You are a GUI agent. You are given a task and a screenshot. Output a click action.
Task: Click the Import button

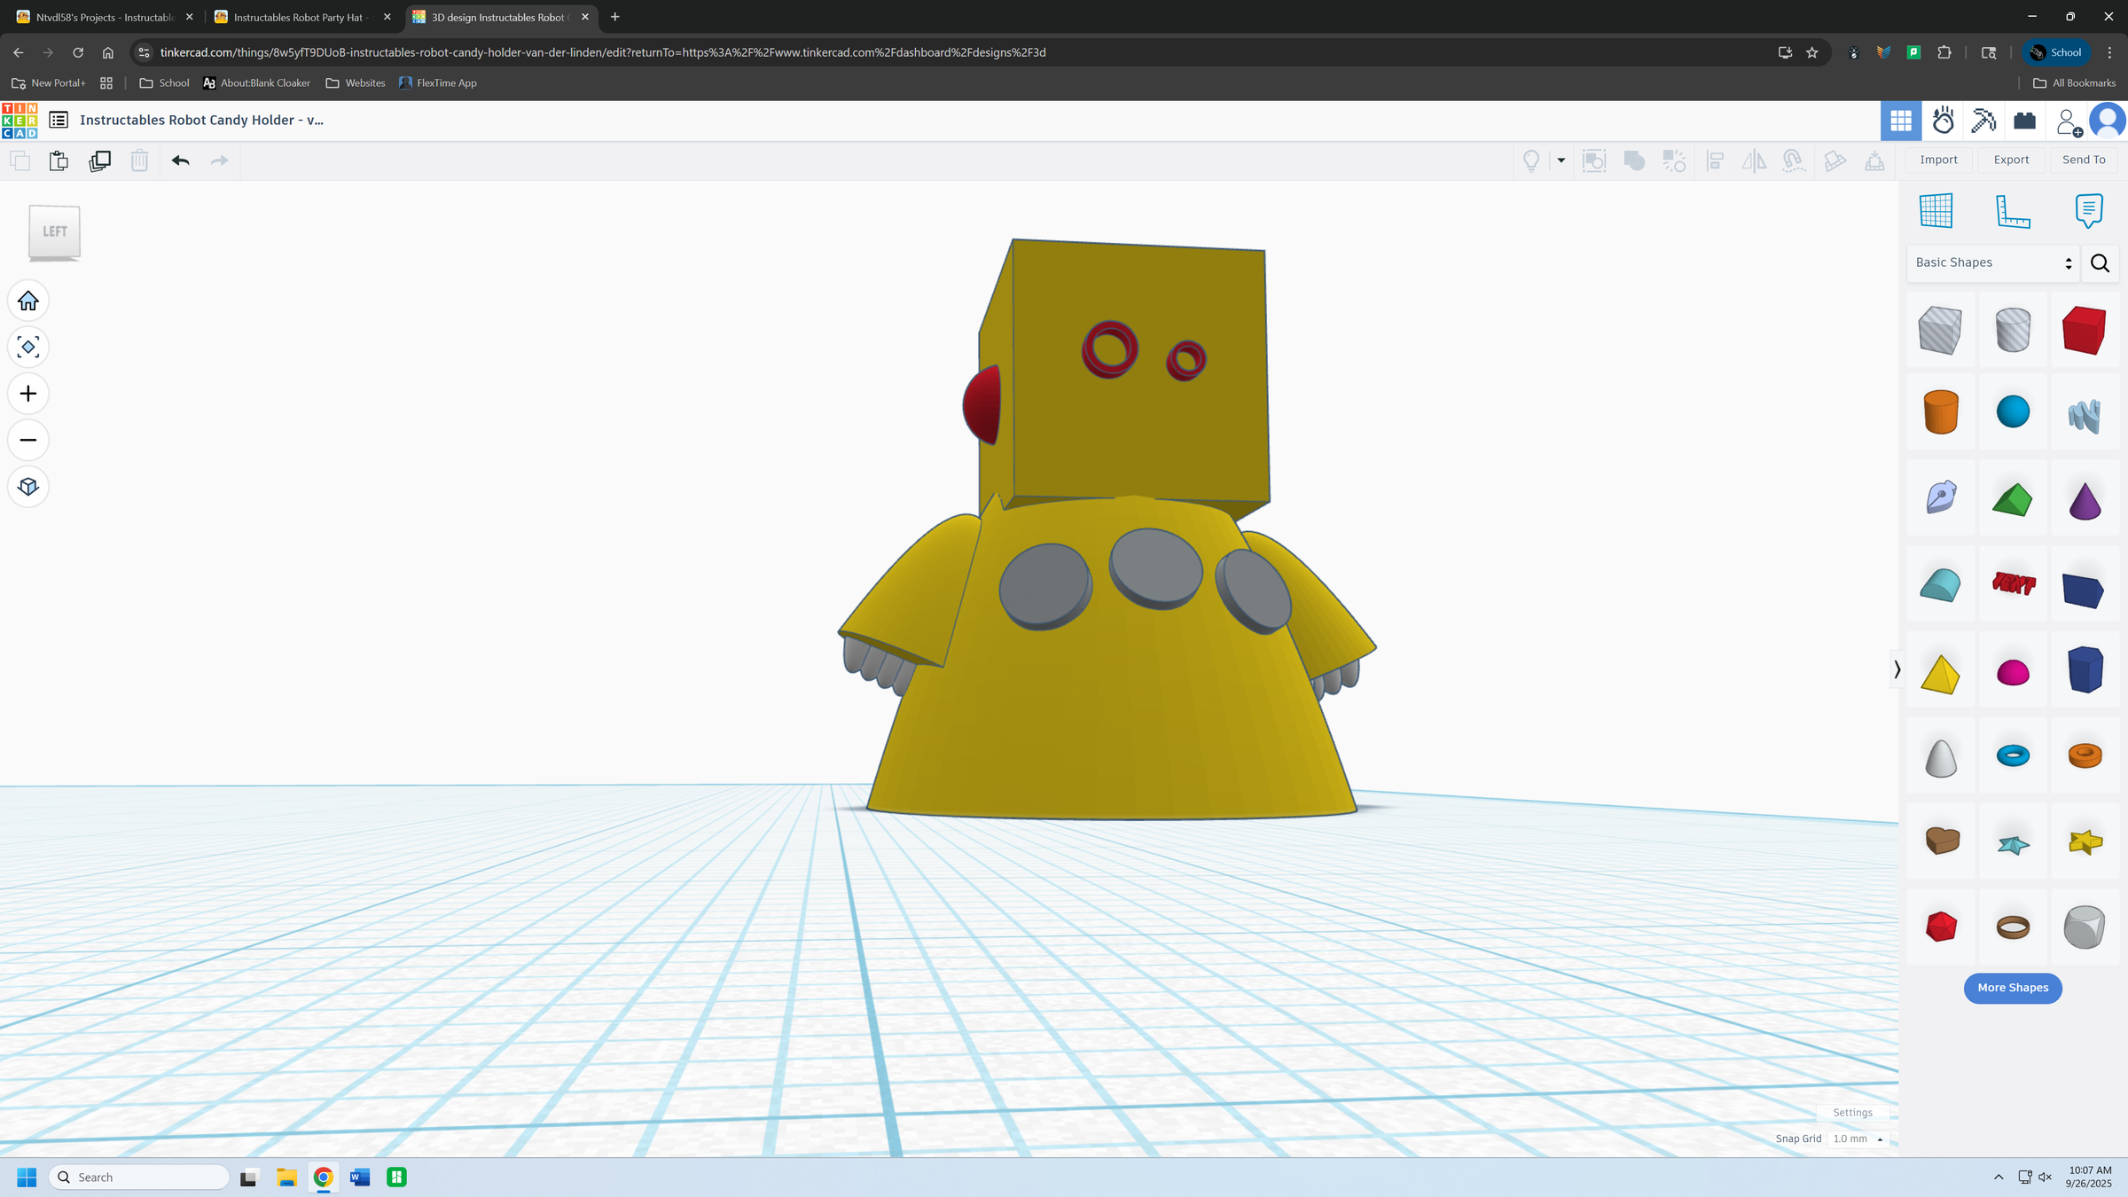[1938, 160]
